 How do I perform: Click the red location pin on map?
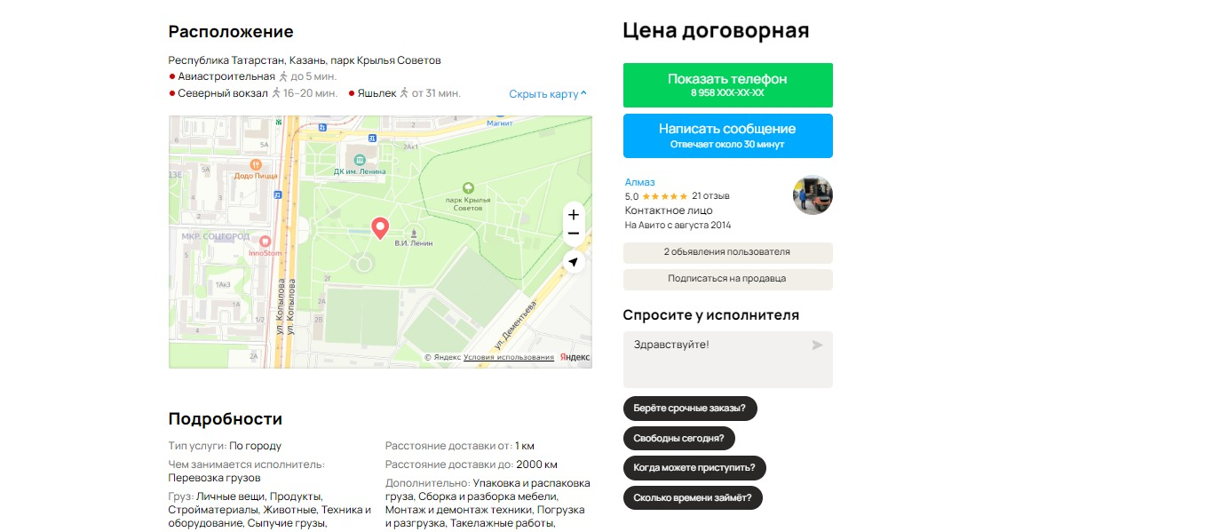tap(380, 229)
